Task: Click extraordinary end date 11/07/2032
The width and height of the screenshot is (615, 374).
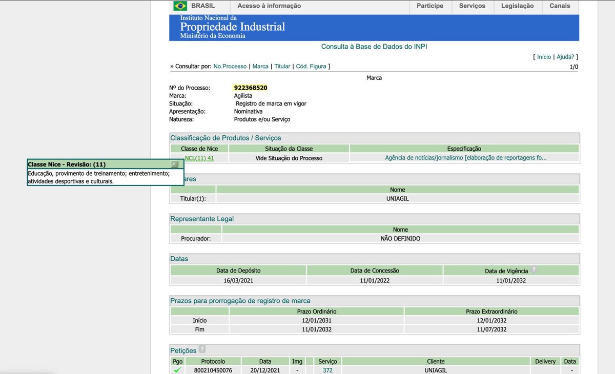Action: 491,329
